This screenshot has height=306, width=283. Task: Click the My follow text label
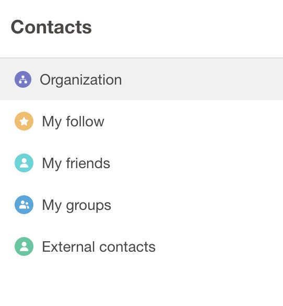73,122
